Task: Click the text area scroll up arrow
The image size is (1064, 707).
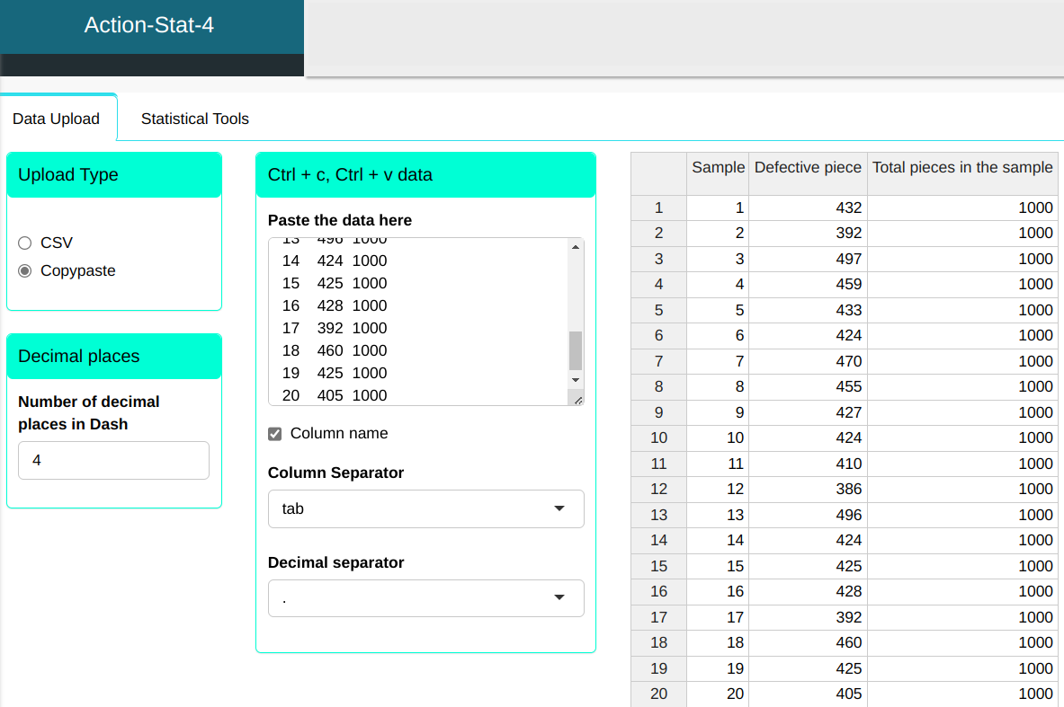Action: 576,247
